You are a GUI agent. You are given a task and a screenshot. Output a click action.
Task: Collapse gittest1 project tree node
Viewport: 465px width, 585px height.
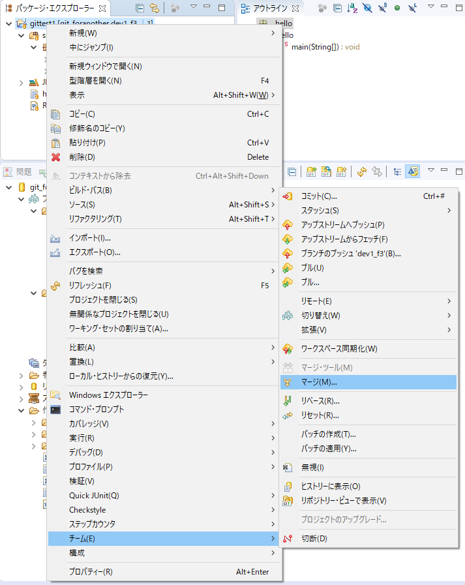[9, 23]
